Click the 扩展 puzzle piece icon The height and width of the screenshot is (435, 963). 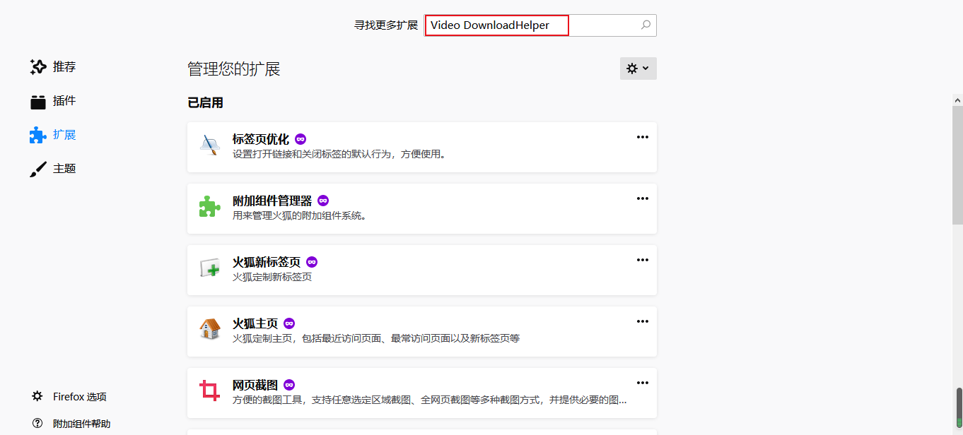(37, 135)
